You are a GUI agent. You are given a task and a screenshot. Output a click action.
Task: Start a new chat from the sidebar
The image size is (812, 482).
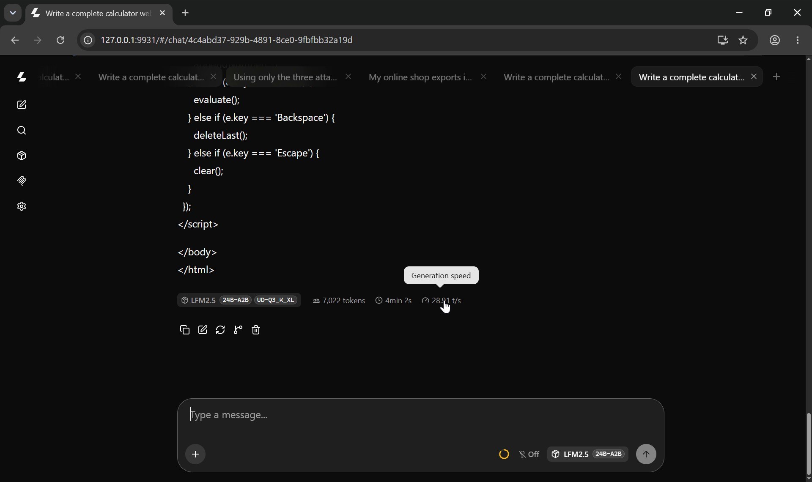22,105
